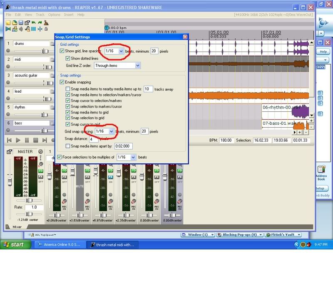The image size is (333, 303).
Task: Open the View menu
Action: point(28,15)
